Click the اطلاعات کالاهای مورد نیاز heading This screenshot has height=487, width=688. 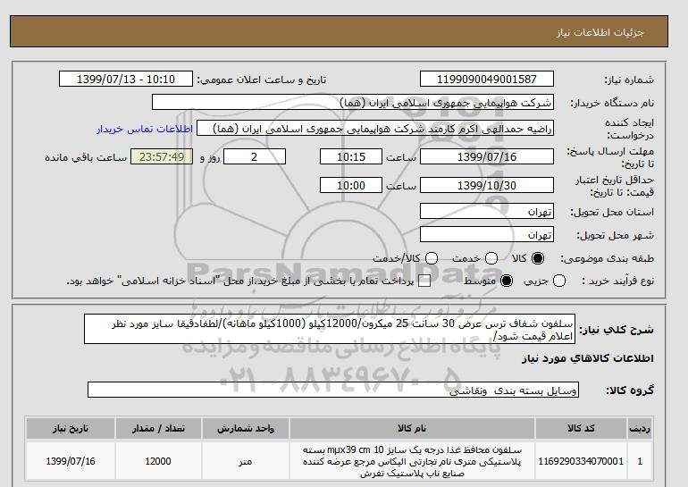[588, 358]
